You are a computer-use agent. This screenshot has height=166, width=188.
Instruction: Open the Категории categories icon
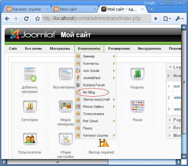tap(30, 107)
